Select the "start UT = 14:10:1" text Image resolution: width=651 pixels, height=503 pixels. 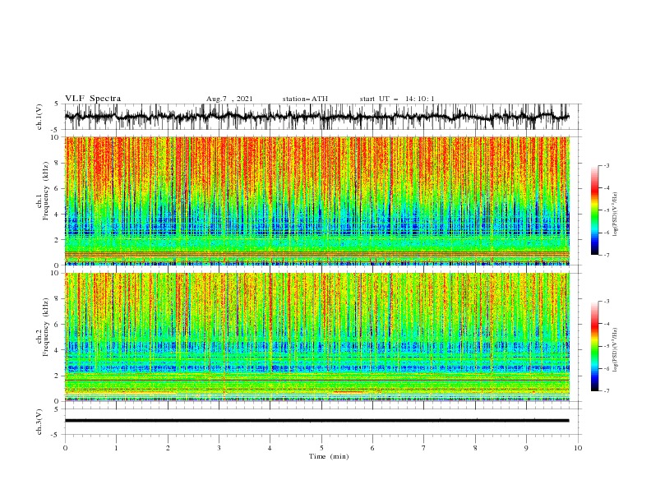pyautogui.click(x=397, y=99)
